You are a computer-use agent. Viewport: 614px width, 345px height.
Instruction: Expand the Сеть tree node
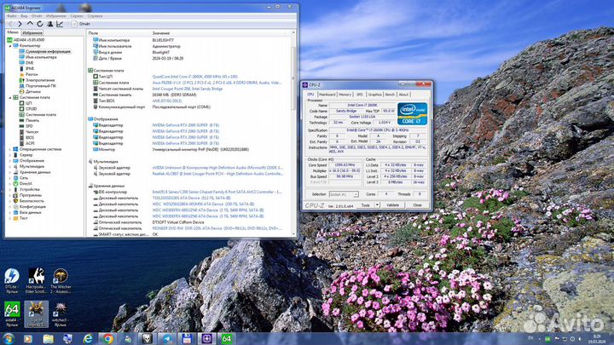point(10,178)
